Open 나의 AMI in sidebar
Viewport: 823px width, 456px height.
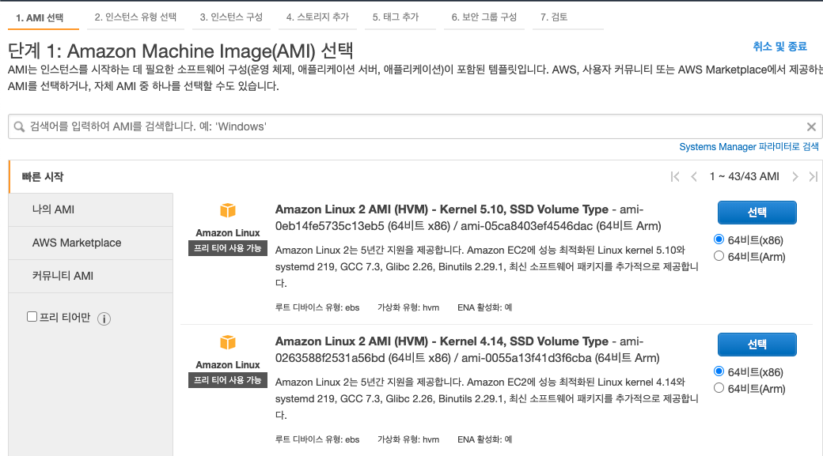[x=91, y=209]
